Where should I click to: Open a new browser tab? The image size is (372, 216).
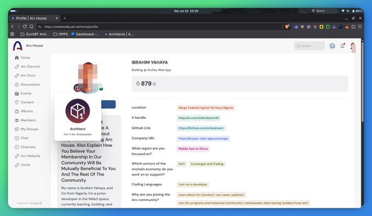pyautogui.click(x=65, y=18)
